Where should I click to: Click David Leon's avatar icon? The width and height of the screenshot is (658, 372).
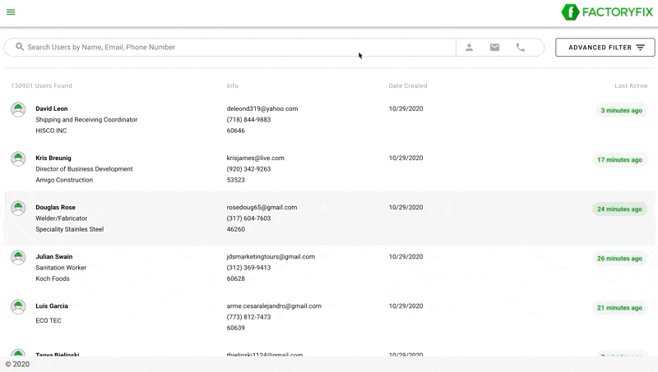click(18, 109)
